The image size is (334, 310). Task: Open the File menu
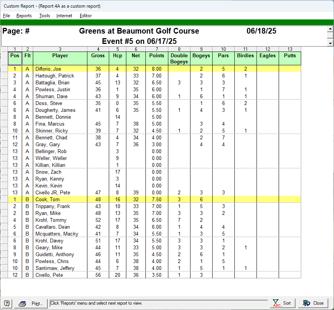tap(6, 16)
